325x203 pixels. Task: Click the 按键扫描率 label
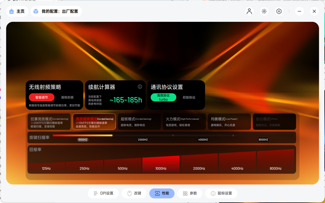click(x=39, y=137)
